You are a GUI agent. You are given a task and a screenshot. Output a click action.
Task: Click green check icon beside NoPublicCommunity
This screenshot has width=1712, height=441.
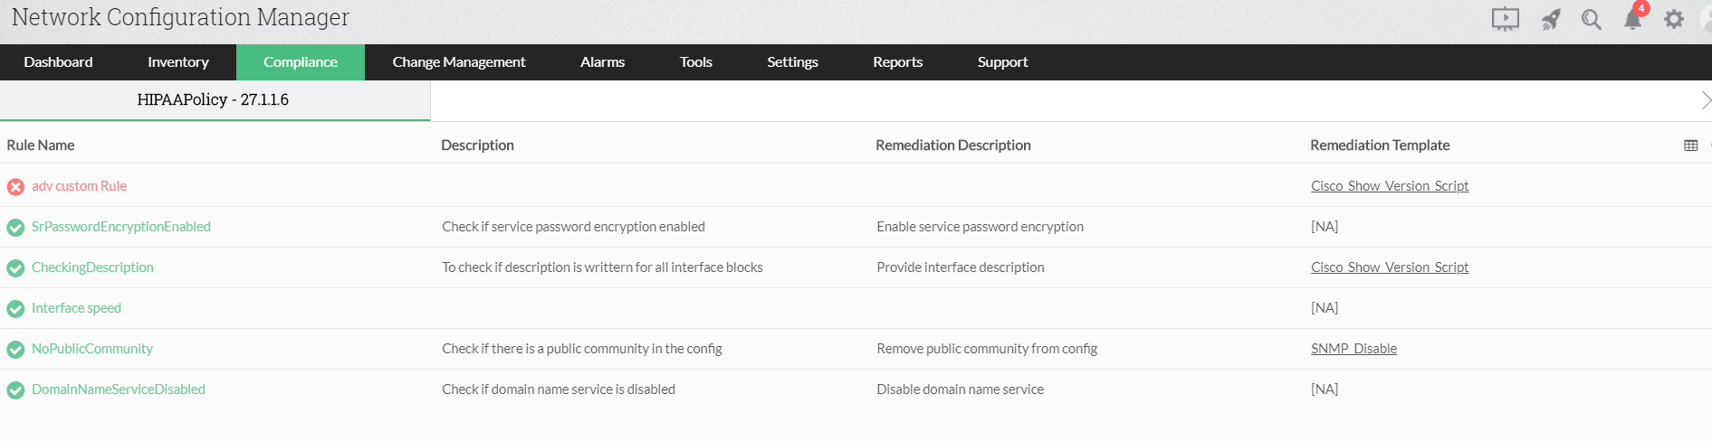pos(15,350)
